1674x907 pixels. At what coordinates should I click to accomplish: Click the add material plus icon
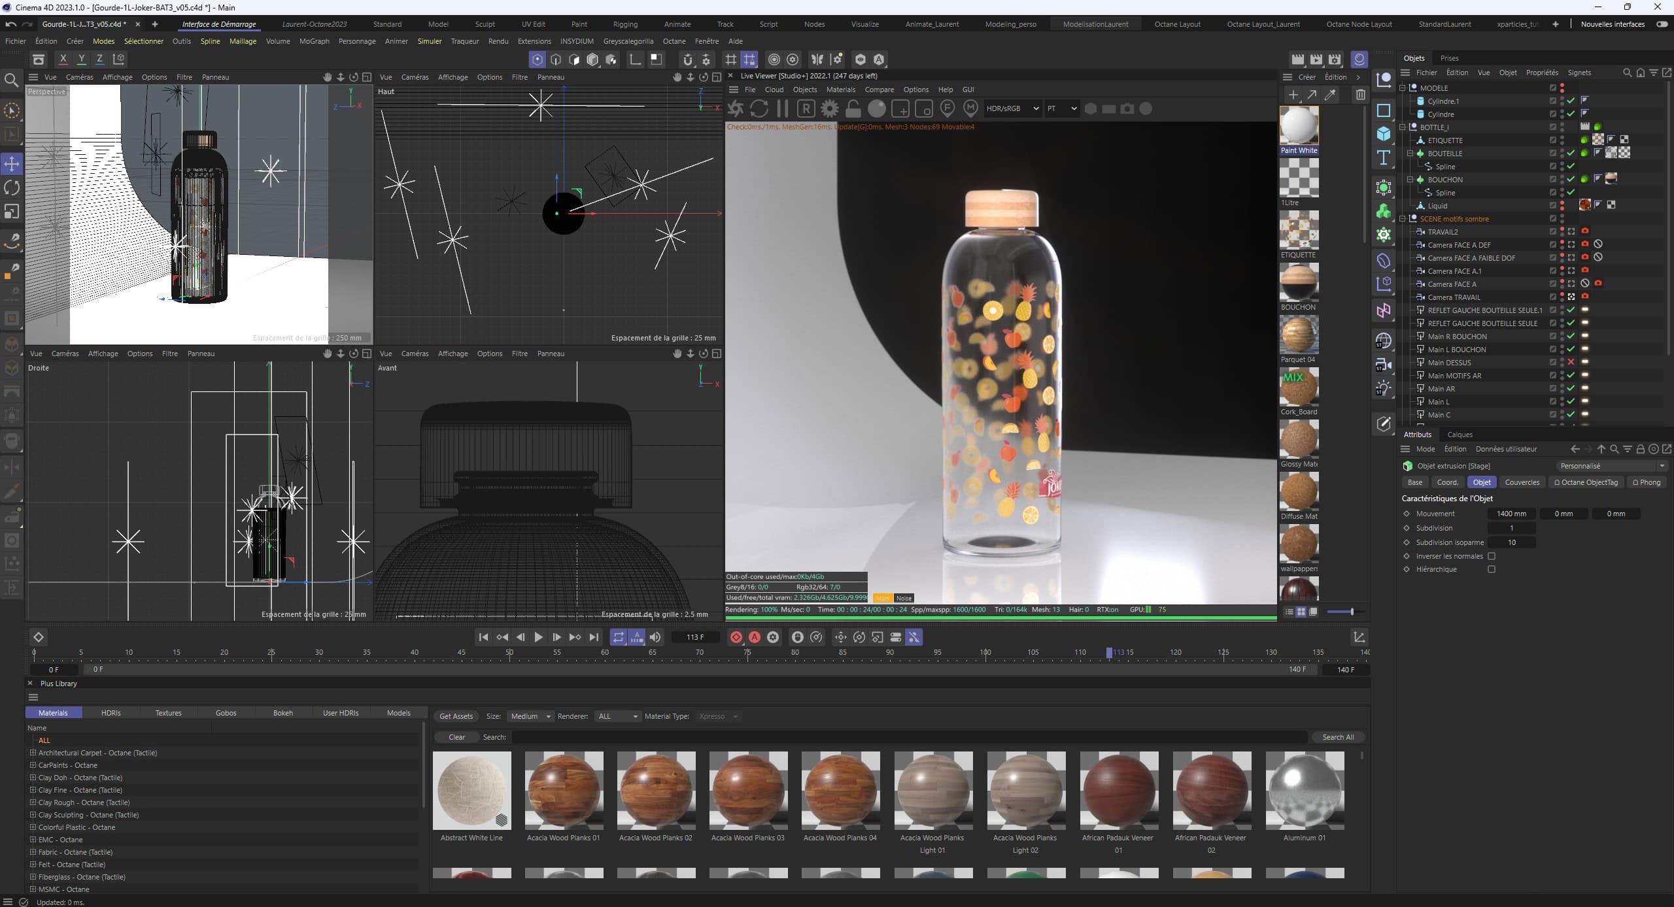(1293, 95)
